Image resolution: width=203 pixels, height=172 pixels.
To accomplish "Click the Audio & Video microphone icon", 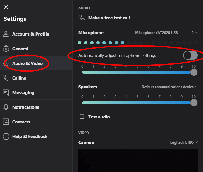I will click(6, 63).
